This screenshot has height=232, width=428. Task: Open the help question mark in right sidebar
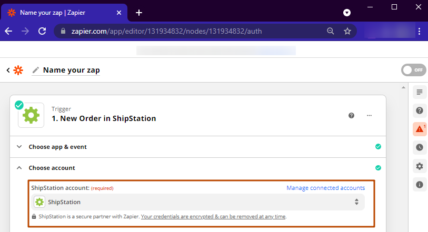point(420,110)
